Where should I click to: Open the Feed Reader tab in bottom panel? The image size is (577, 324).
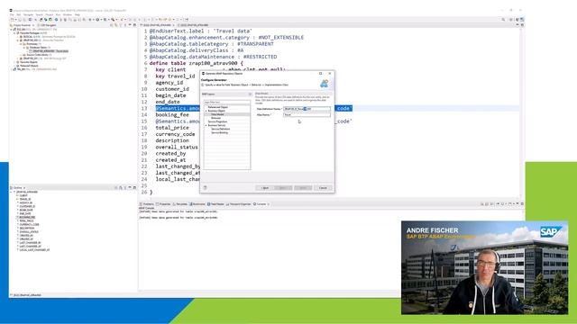tap(215, 204)
